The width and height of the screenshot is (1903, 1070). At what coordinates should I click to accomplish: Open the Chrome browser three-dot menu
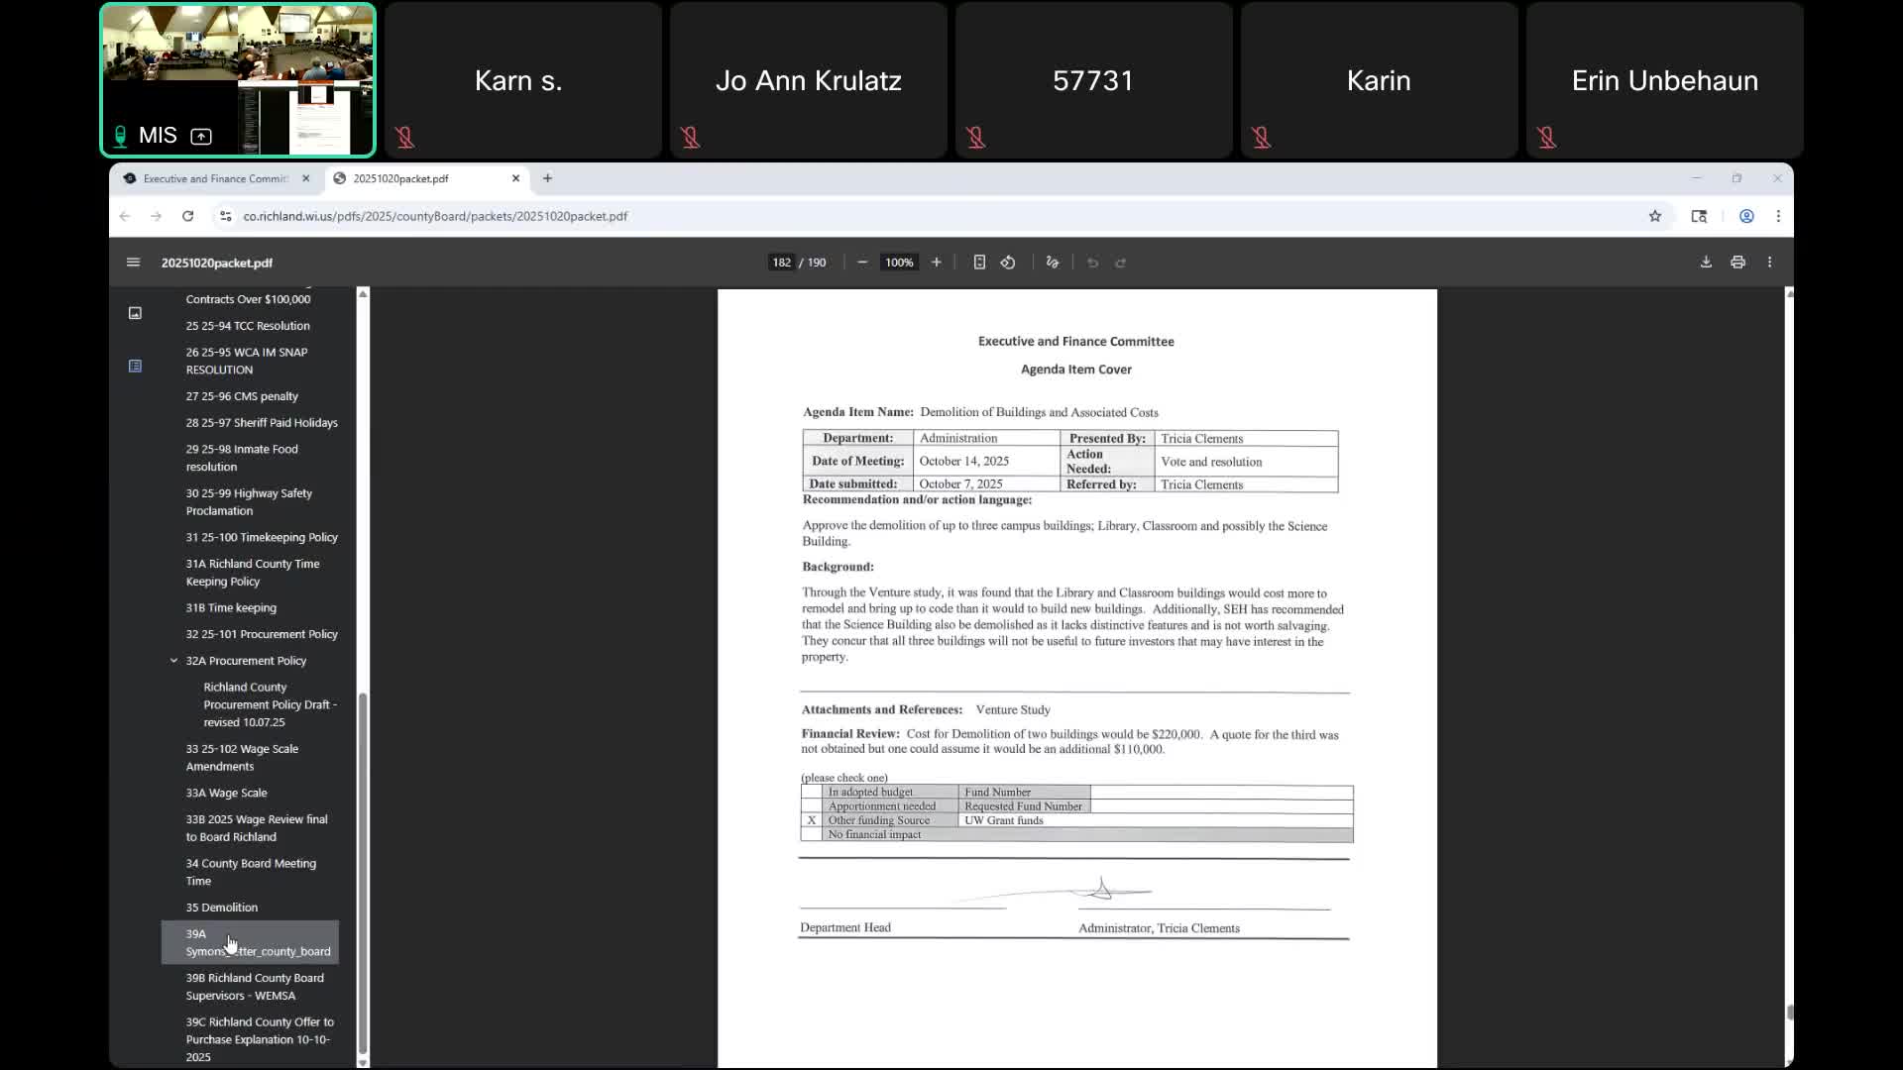(1778, 216)
